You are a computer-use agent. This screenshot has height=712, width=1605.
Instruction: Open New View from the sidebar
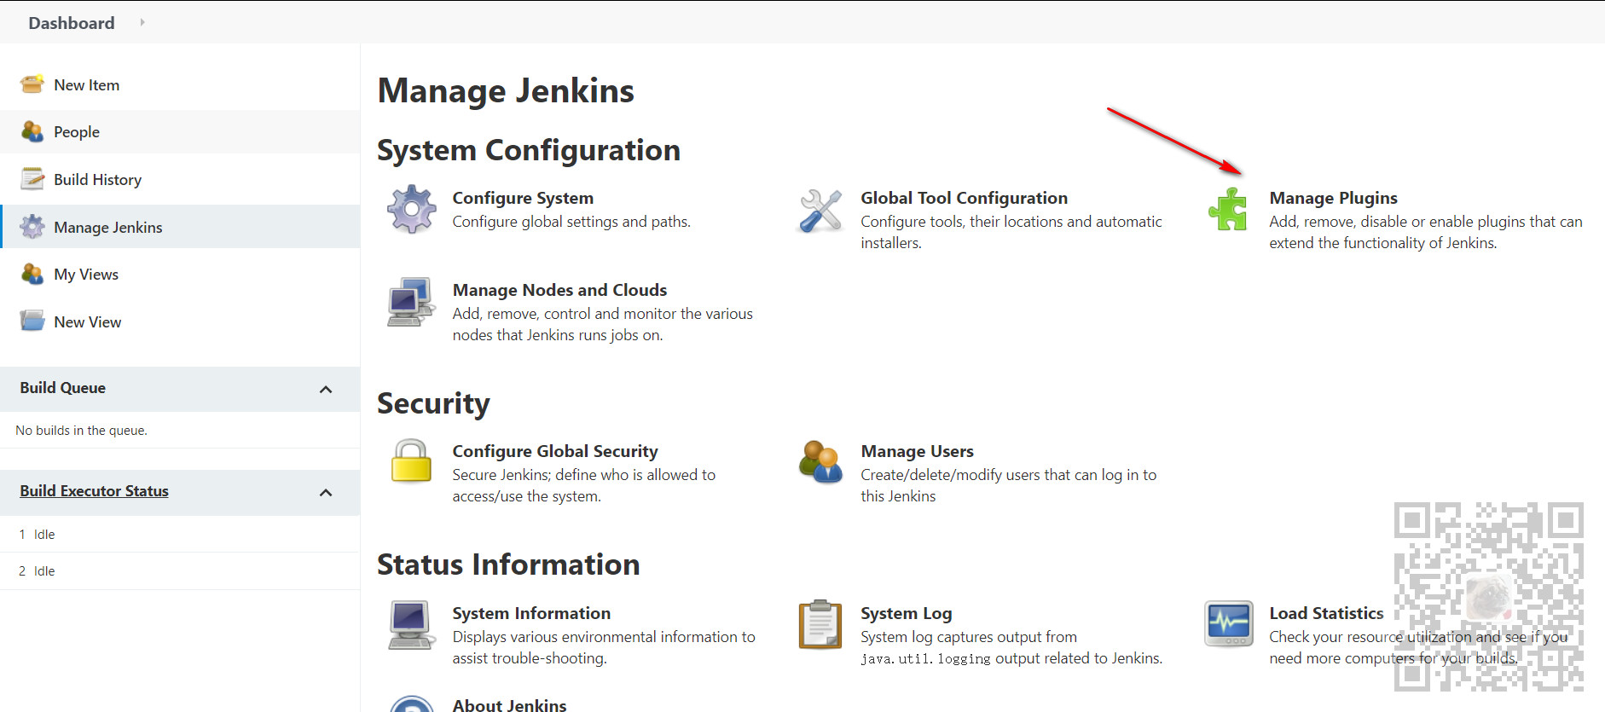pos(87,321)
